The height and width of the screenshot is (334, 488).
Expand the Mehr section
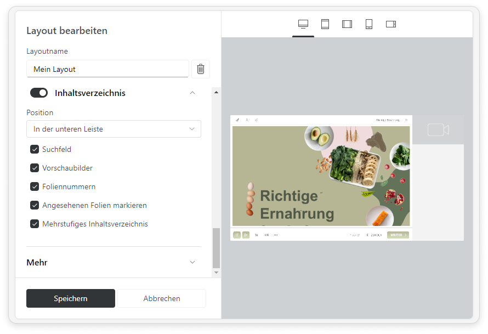192,262
